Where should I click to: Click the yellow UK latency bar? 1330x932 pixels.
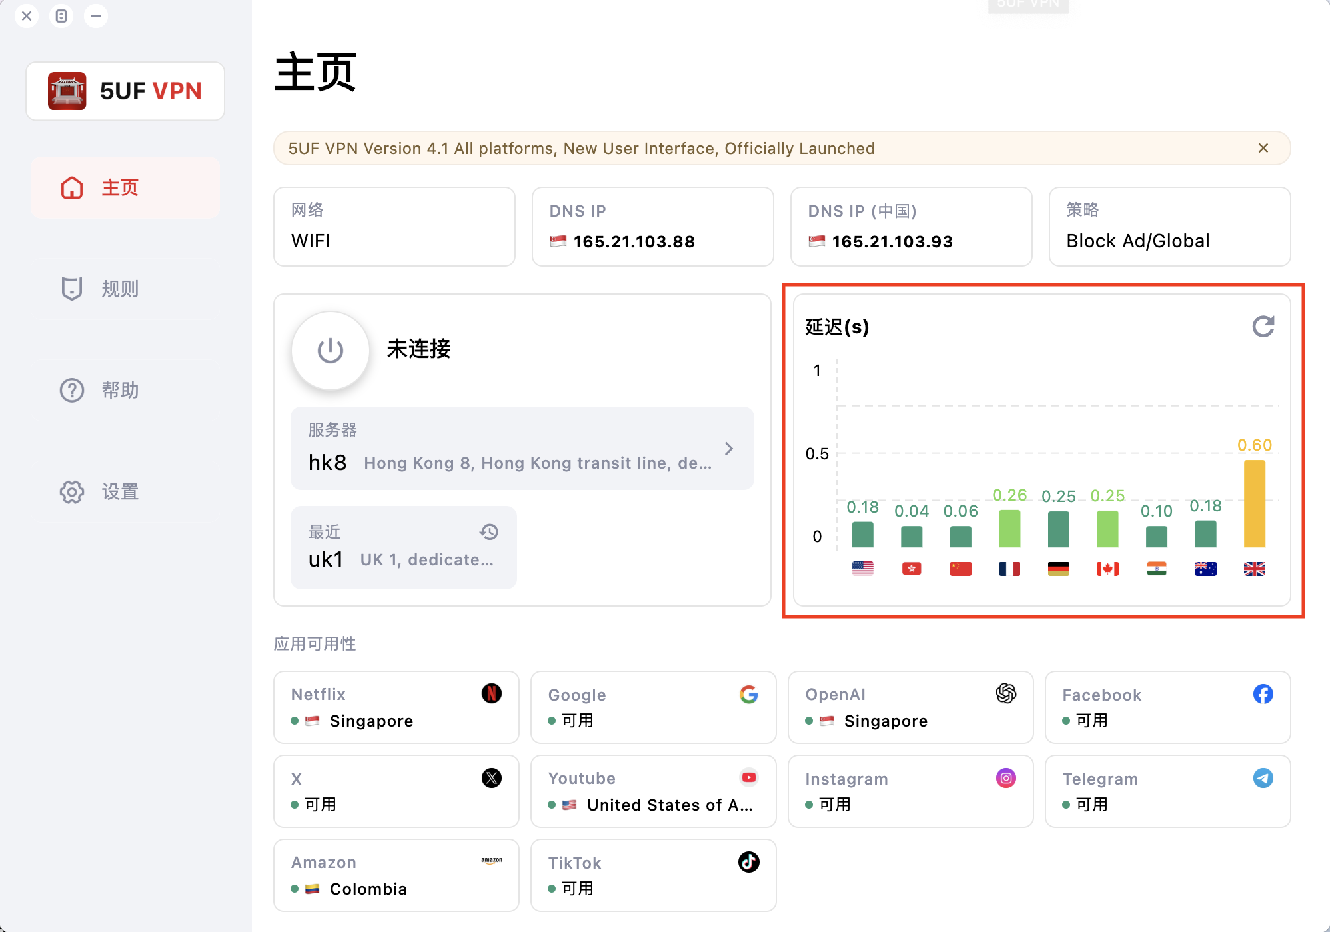(1254, 503)
